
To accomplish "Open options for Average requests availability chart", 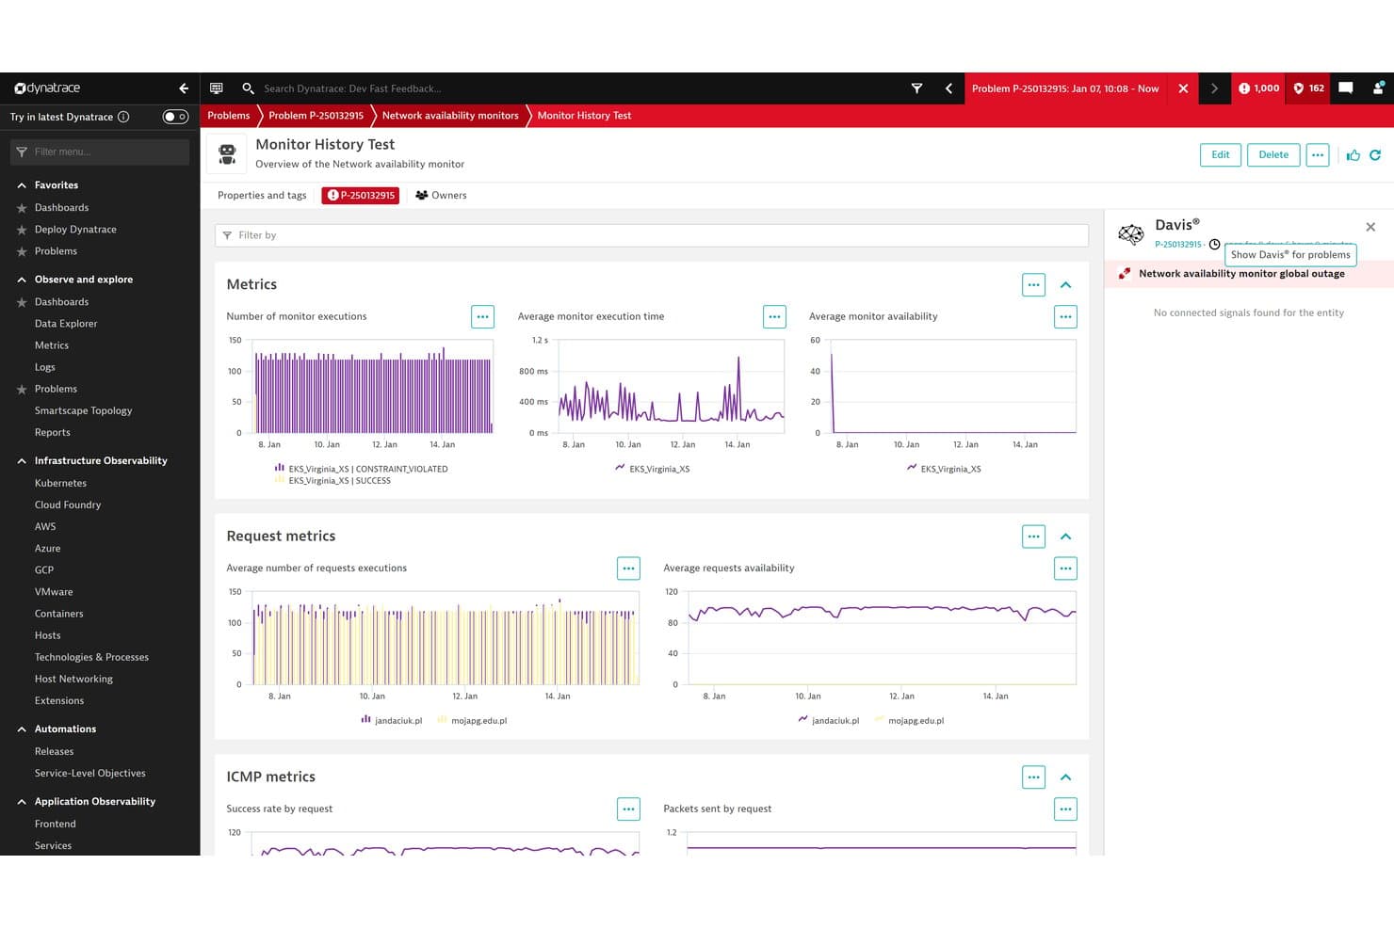I will click(x=1065, y=569).
